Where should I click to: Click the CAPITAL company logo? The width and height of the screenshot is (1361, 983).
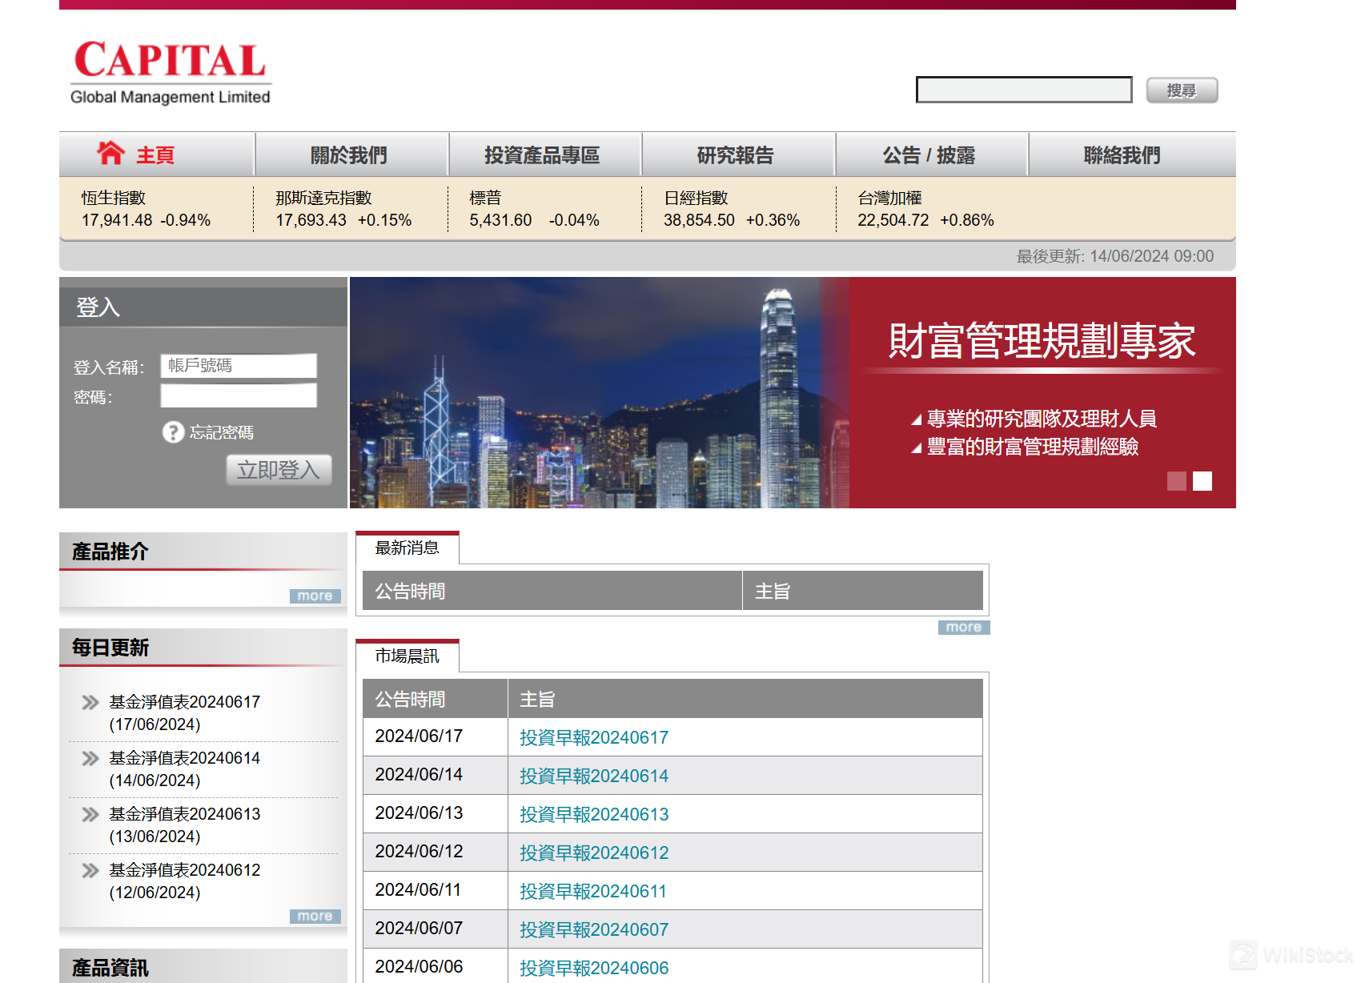click(169, 71)
